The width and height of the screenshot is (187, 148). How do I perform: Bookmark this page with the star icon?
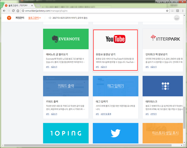tap(167, 11)
